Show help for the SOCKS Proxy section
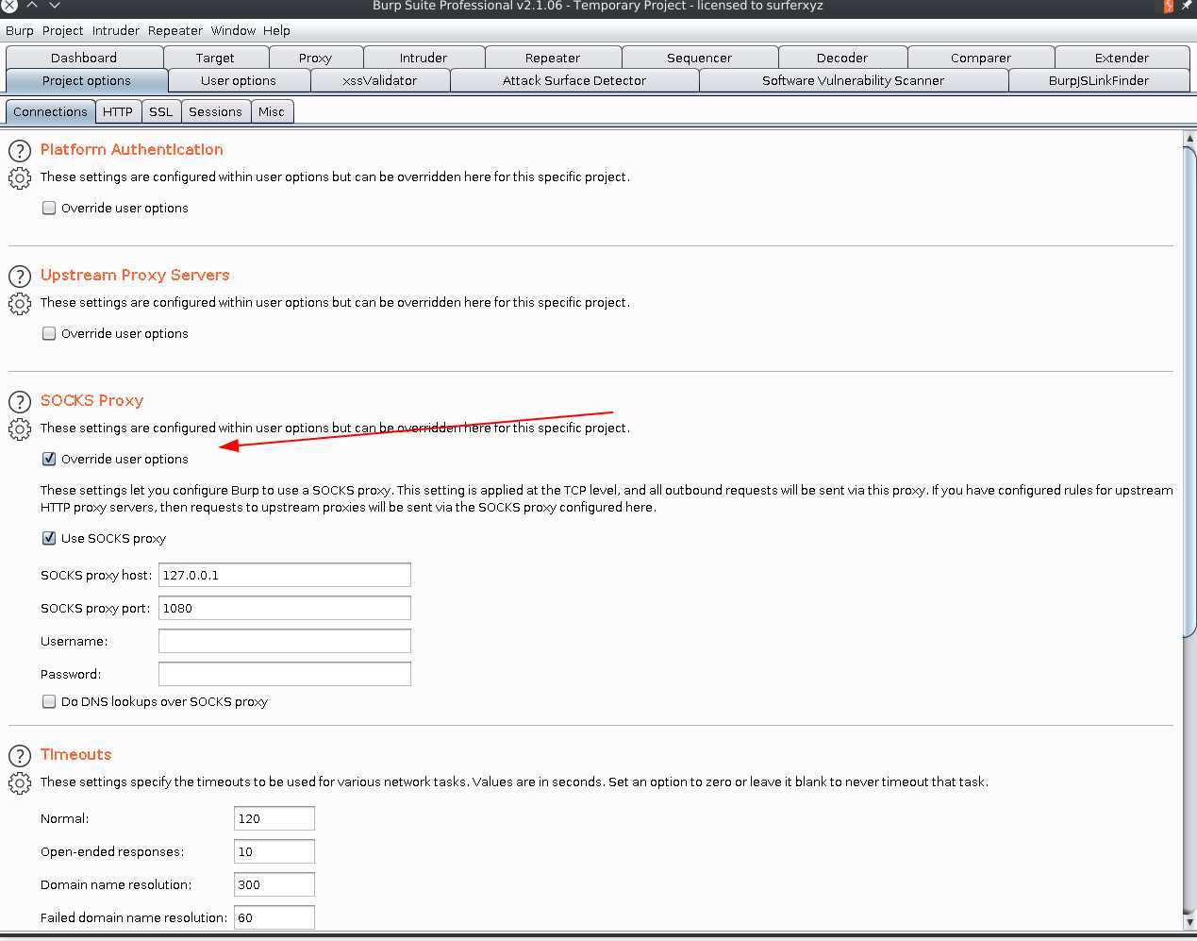 20,401
